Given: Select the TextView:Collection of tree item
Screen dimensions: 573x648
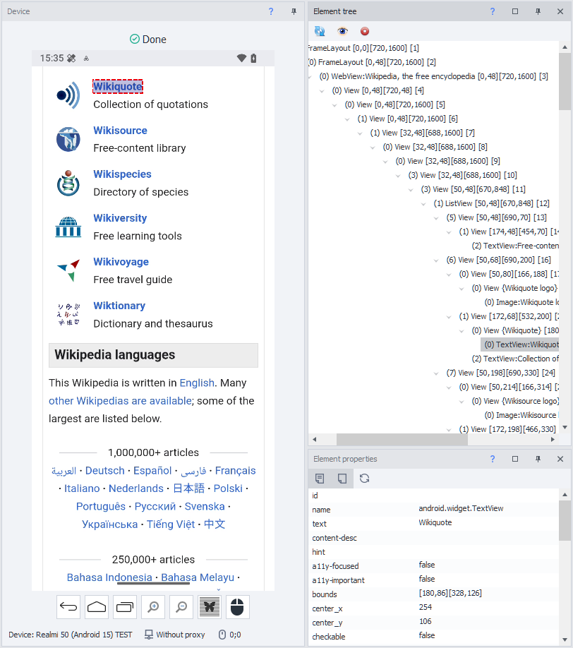Looking at the screenshot, I should [x=515, y=359].
